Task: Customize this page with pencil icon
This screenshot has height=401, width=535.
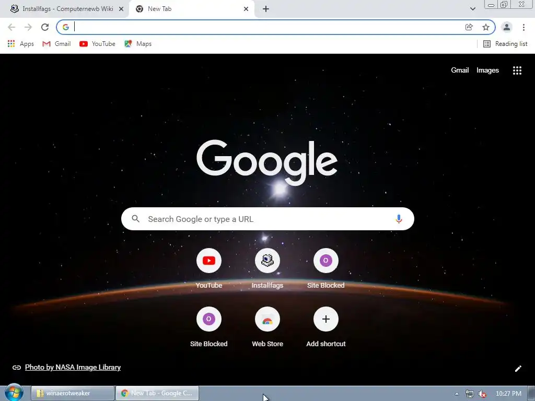Action: point(518,369)
